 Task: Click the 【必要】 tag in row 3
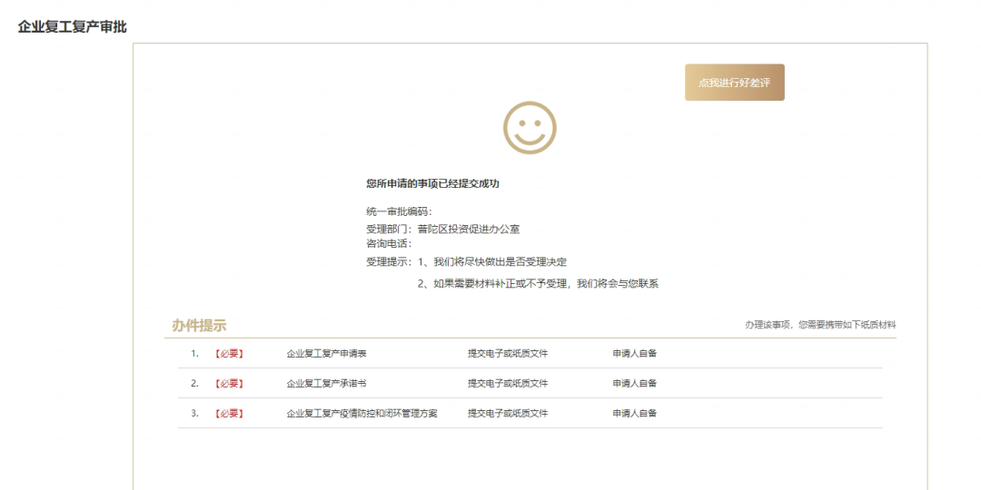click(x=228, y=413)
